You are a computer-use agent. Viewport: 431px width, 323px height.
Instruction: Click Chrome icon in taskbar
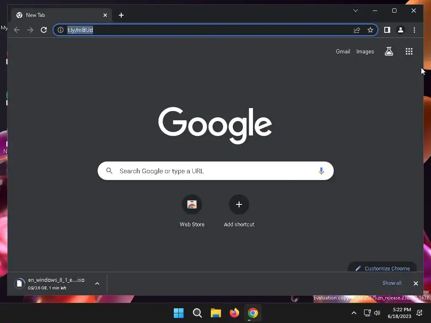coord(253,313)
